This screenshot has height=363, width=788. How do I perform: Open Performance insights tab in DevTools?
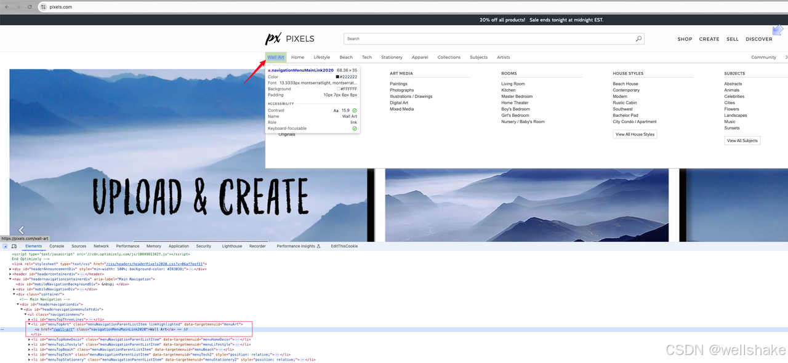299,246
